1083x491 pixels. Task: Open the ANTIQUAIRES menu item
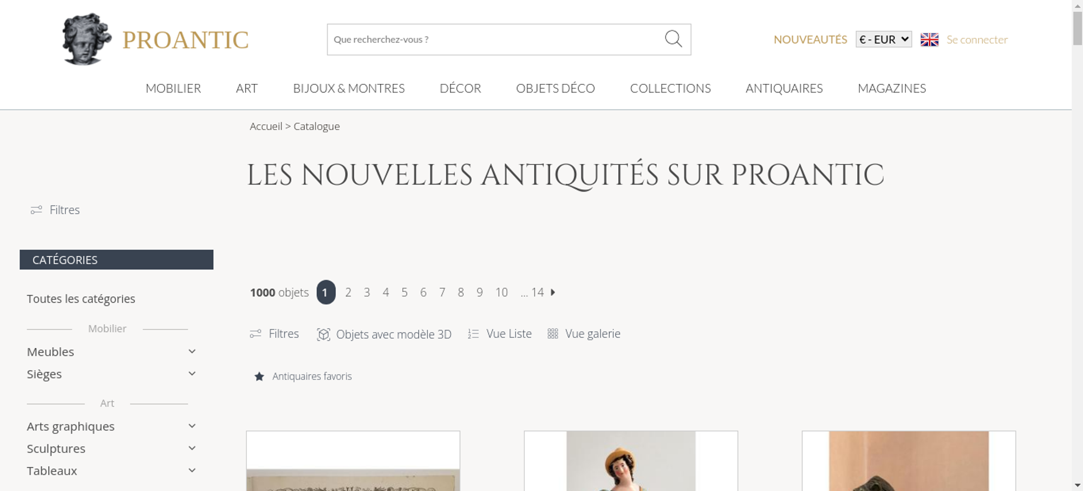tap(784, 88)
